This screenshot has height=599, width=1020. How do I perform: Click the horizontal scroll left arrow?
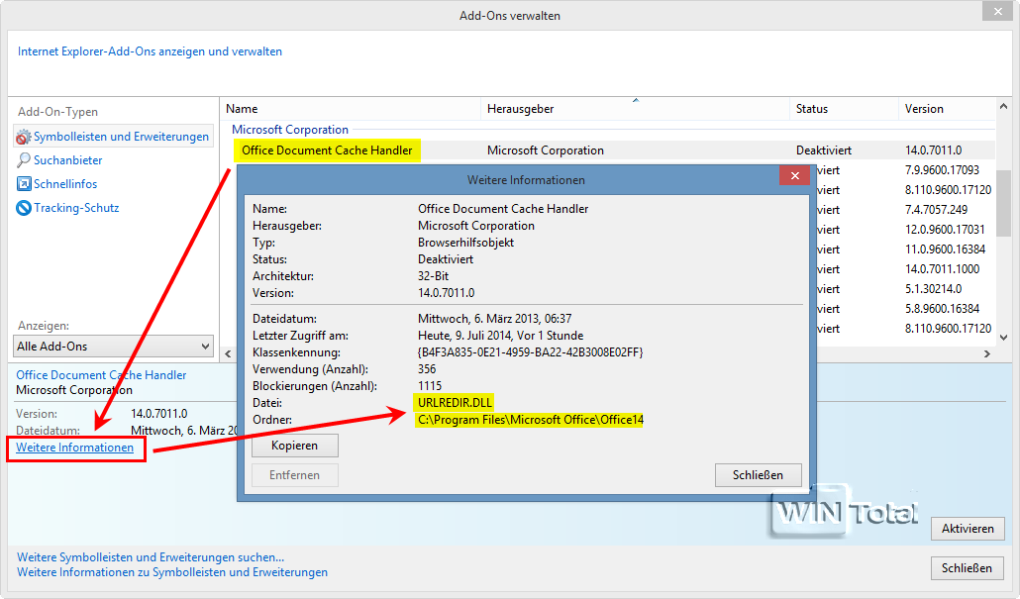(228, 353)
